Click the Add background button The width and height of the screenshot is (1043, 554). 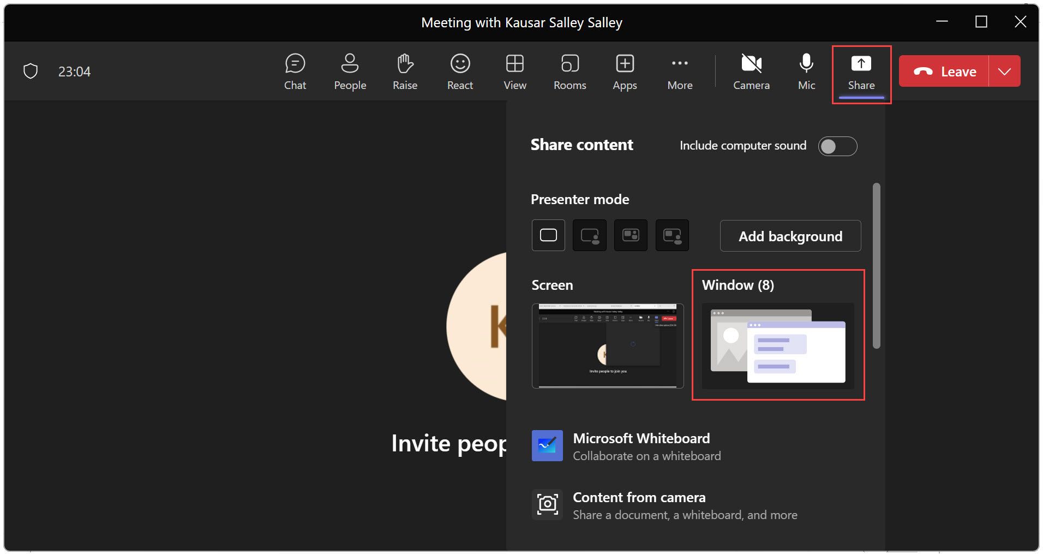[x=790, y=236]
